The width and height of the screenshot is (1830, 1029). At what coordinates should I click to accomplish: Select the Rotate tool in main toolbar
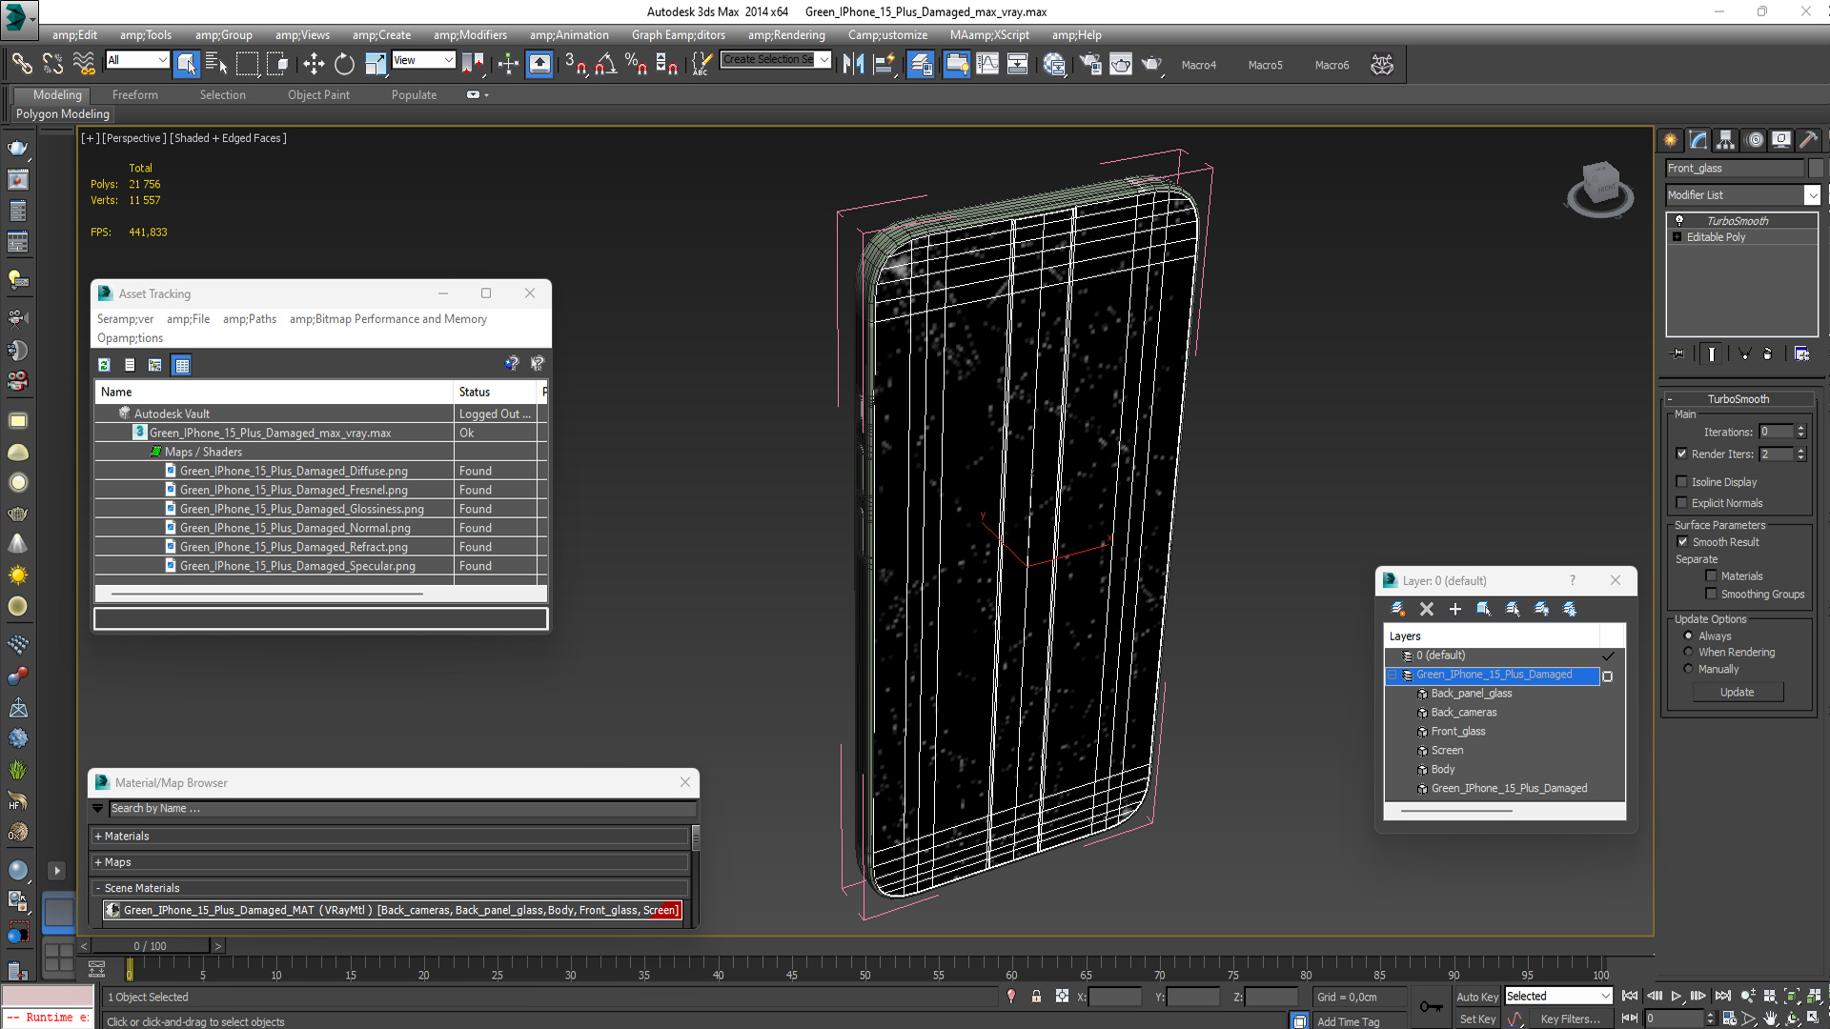coord(344,64)
